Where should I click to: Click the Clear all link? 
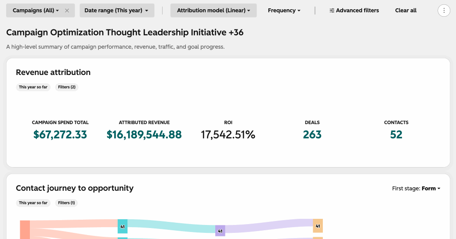click(405, 11)
